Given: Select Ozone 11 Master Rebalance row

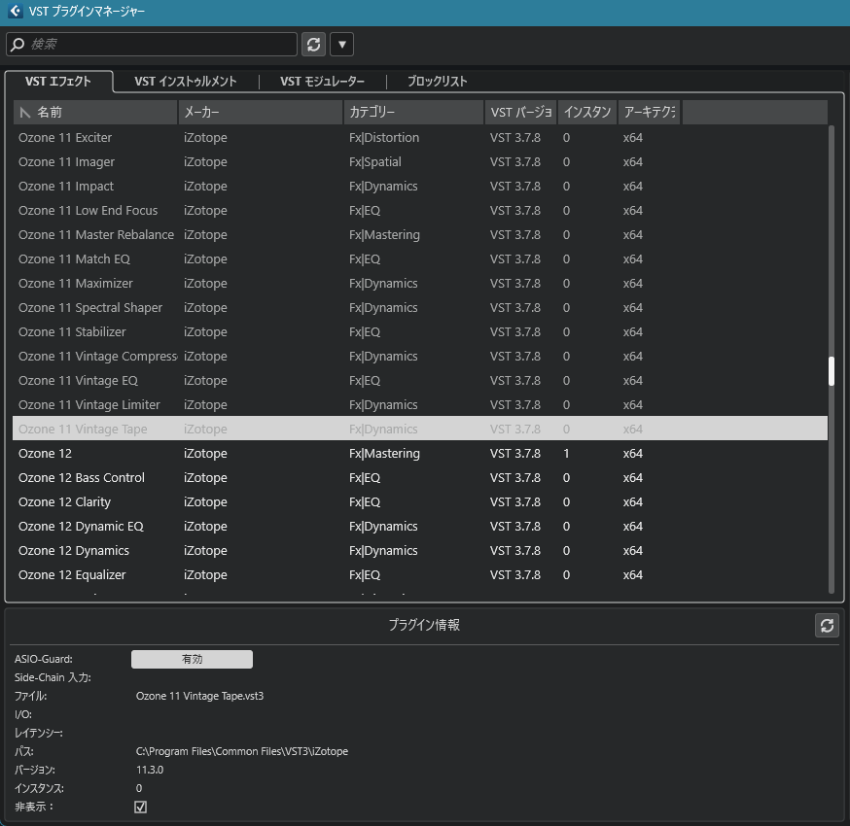Looking at the screenshot, I should pos(420,235).
